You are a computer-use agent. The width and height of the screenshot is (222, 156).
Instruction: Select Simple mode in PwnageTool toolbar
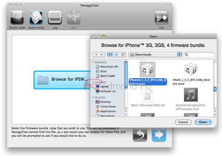click(17, 18)
